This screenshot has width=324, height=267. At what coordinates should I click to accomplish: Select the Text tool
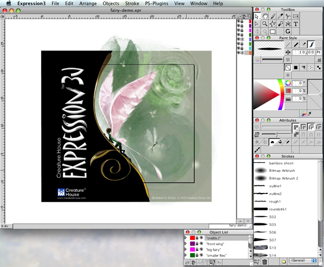[296, 24]
